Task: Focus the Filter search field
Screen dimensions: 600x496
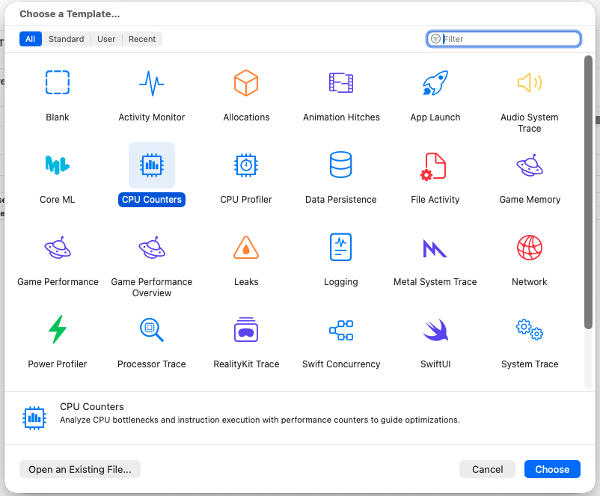Action: (x=503, y=39)
